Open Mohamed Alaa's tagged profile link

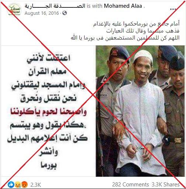point(123,6)
